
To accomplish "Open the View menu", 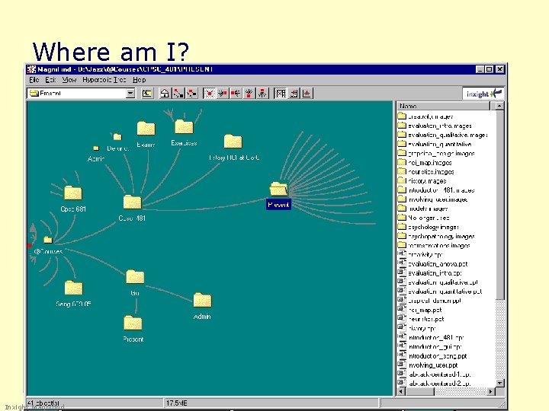I will point(69,80).
